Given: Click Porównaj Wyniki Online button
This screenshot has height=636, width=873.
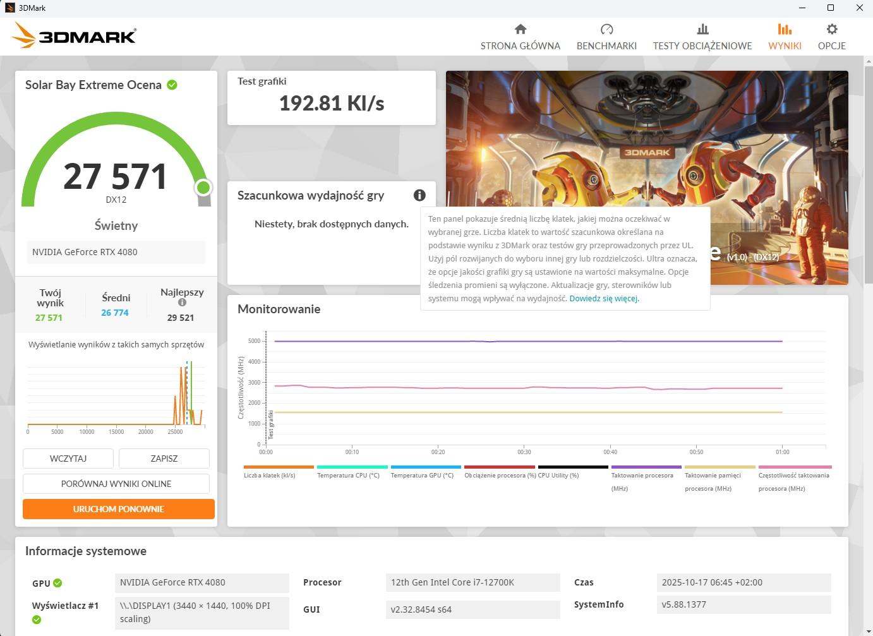Looking at the screenshot, I should coord(116,484).
